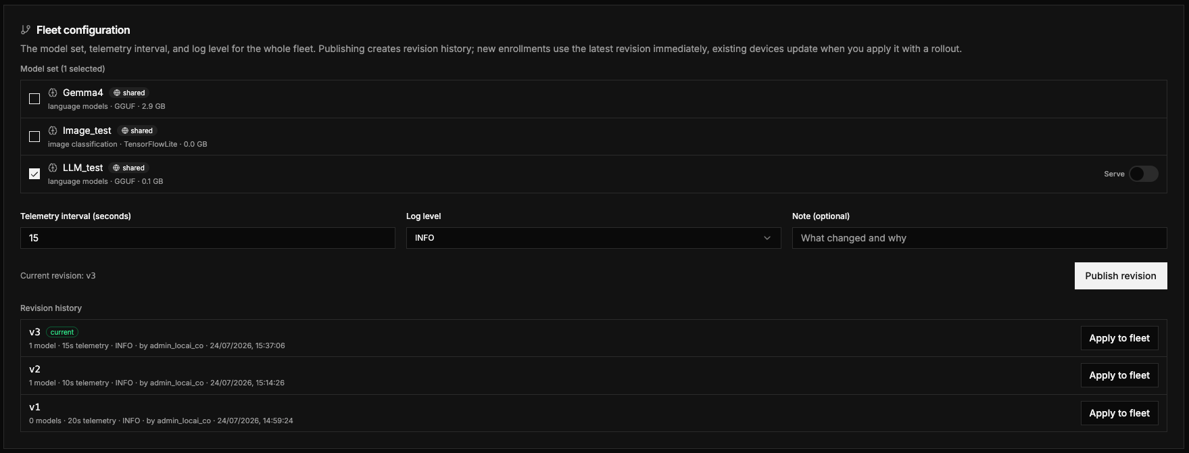Check the Gemma4 model checkbox
Image resolution: width=1189 pixels, height=453 pixels.
[34, 99]
